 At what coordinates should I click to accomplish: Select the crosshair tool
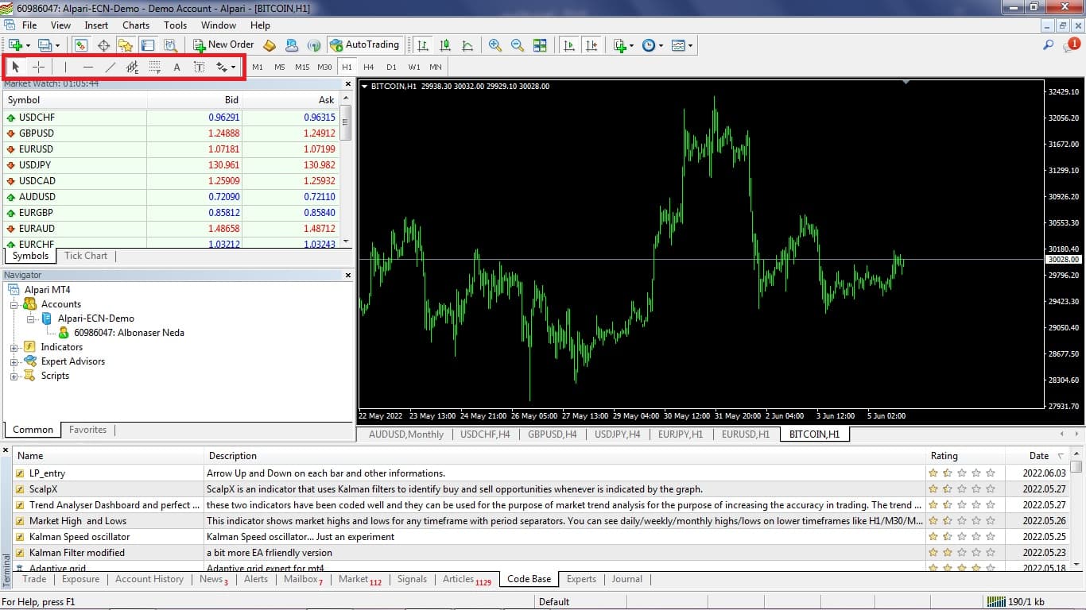pos(38,68)
